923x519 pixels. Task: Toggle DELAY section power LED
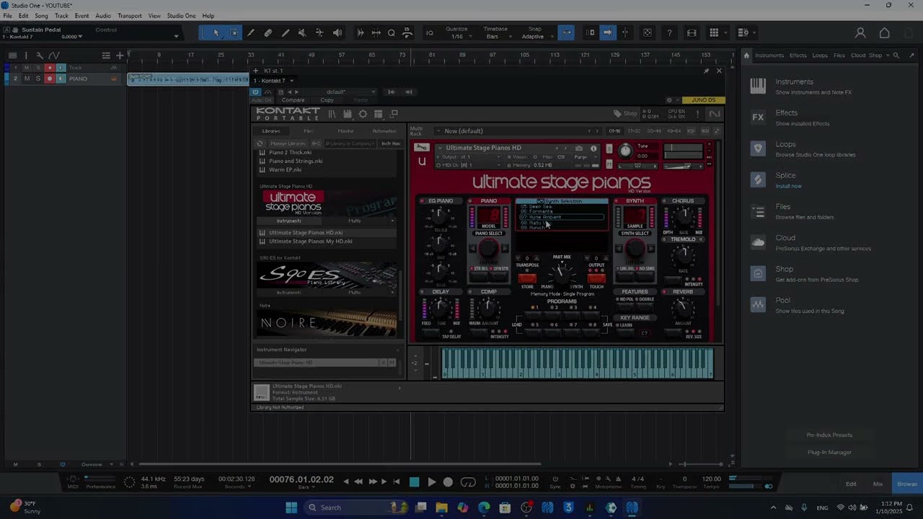(x=423, y=292)
